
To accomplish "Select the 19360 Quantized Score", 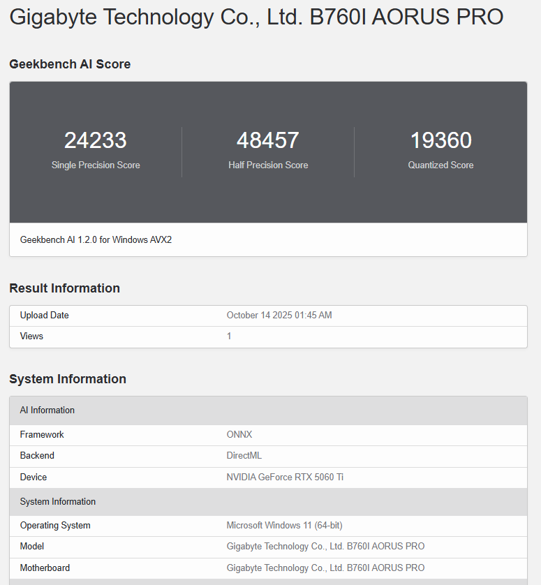I will point(440,141).
